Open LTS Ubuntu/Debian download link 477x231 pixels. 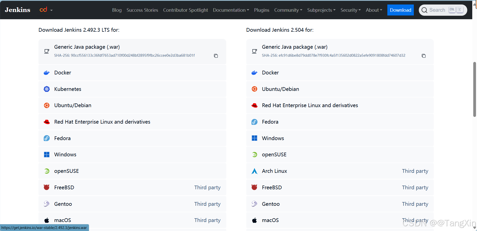132,105
